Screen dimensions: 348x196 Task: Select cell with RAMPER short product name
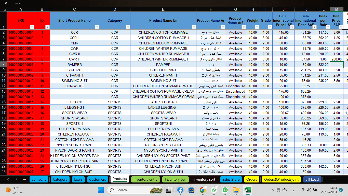74,65
